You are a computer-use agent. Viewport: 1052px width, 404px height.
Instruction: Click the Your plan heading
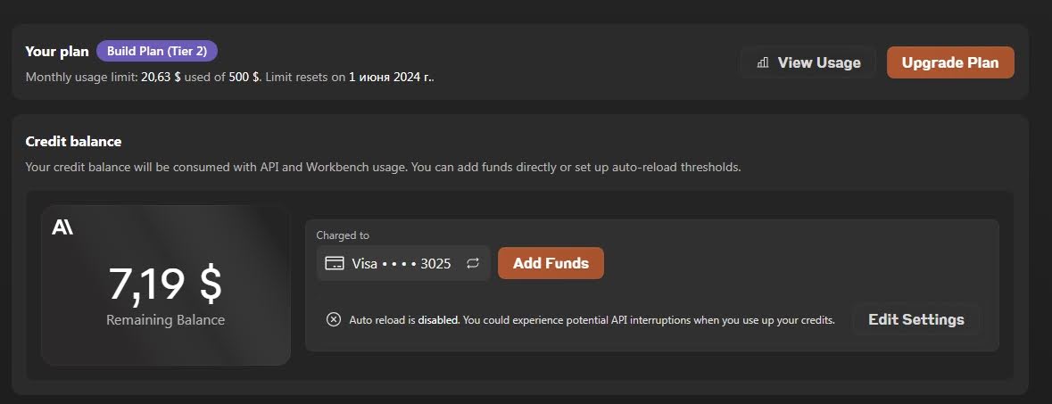(57, 52)
